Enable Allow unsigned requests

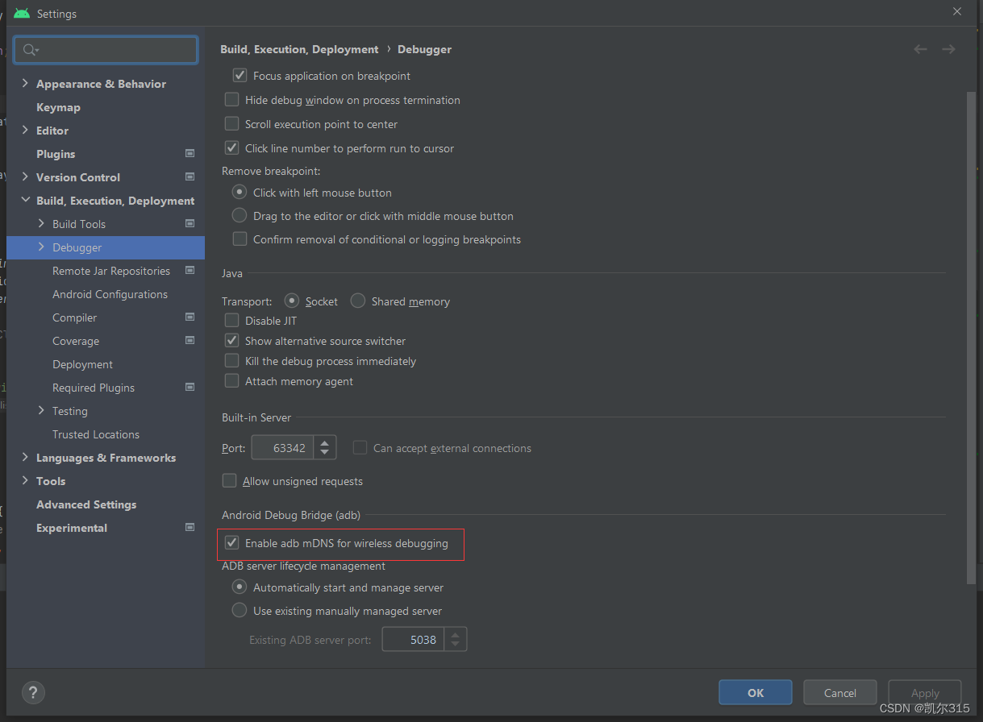point(229,480)
